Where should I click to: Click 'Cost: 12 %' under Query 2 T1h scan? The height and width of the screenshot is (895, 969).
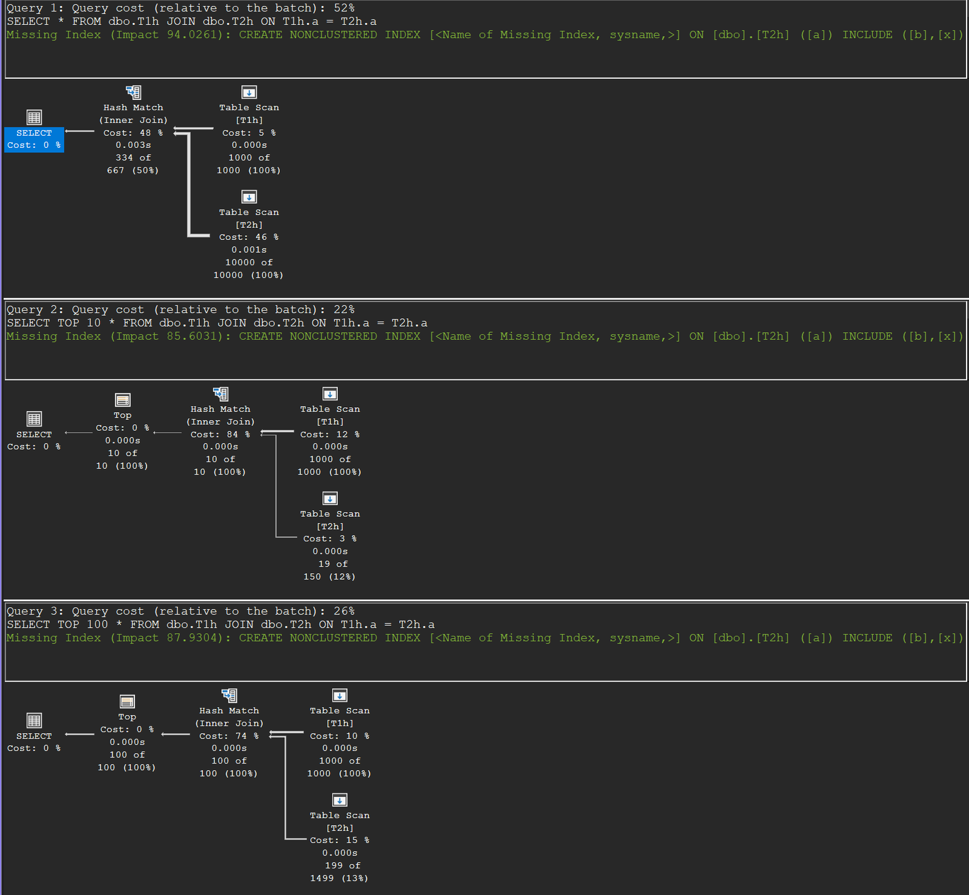coord(330,434)
